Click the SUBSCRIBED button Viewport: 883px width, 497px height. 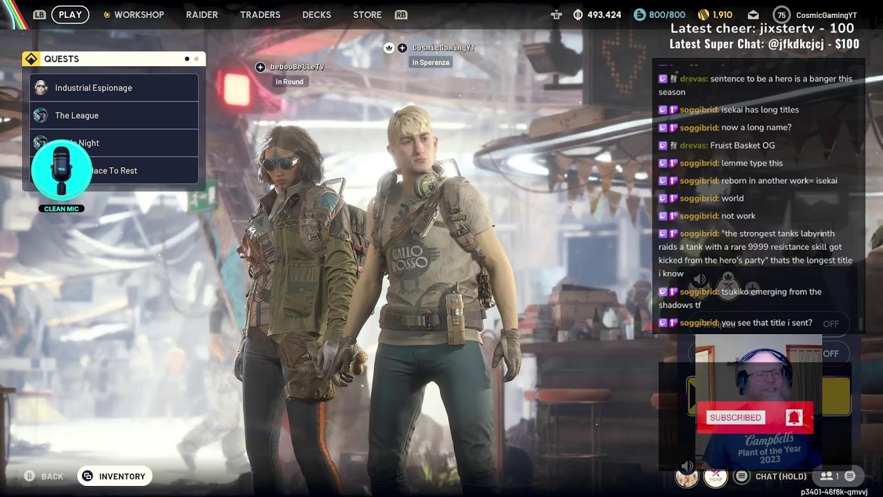[735, 418]
